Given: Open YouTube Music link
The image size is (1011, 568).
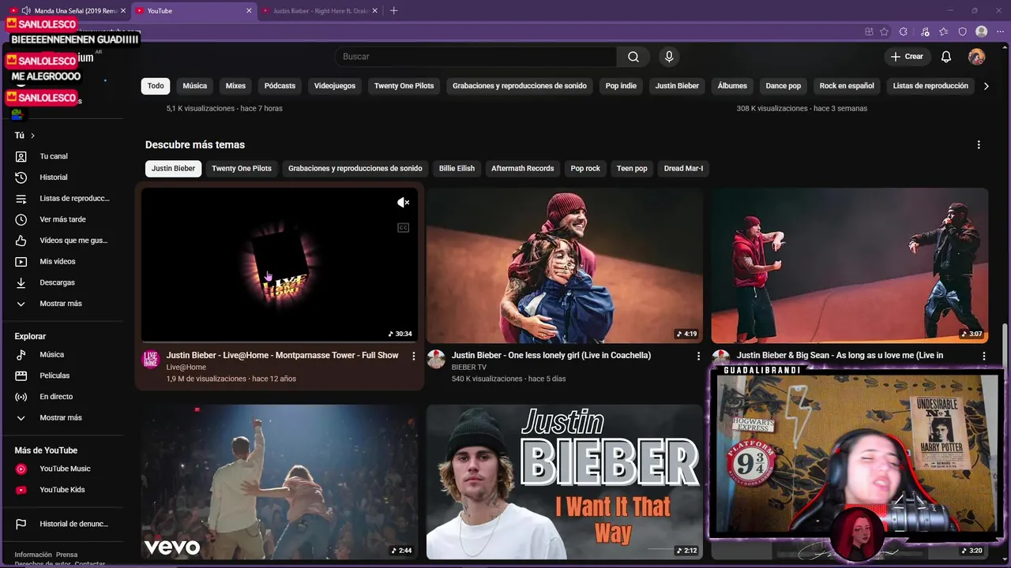Looking at the screenshot, I should [63, 469].
